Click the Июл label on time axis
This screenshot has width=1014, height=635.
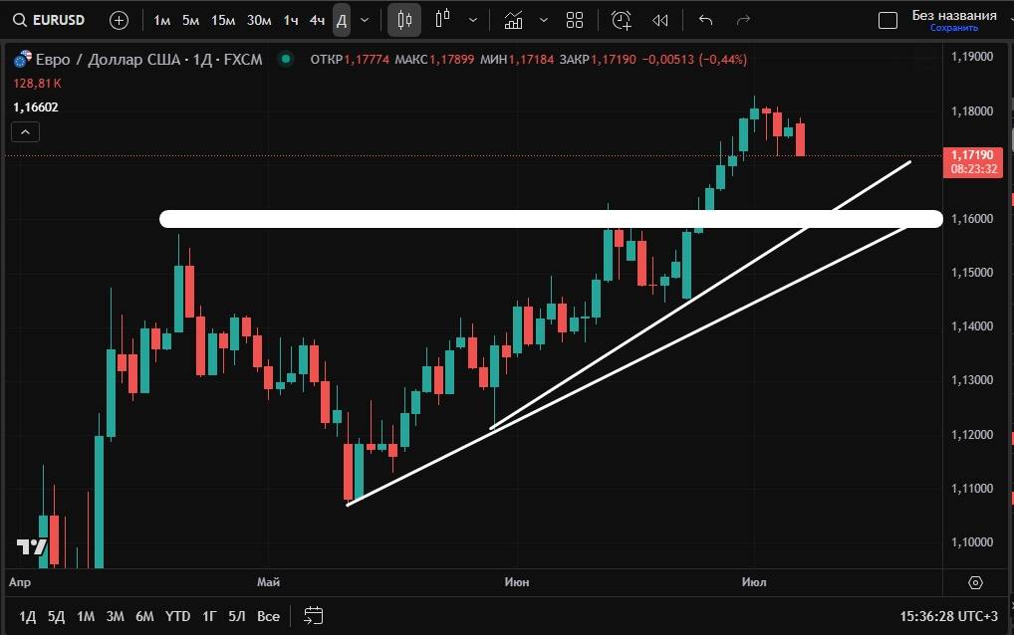coord(754,582)
